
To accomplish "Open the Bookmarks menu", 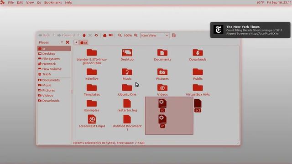I will point(53,2).
